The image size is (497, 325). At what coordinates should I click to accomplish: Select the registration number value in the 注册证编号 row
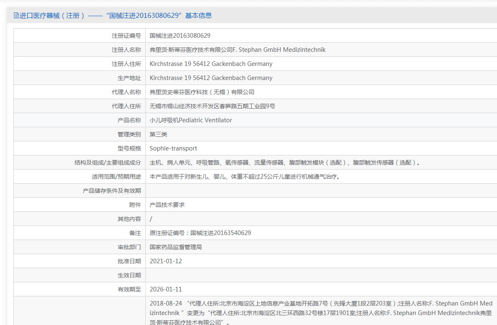180,36
